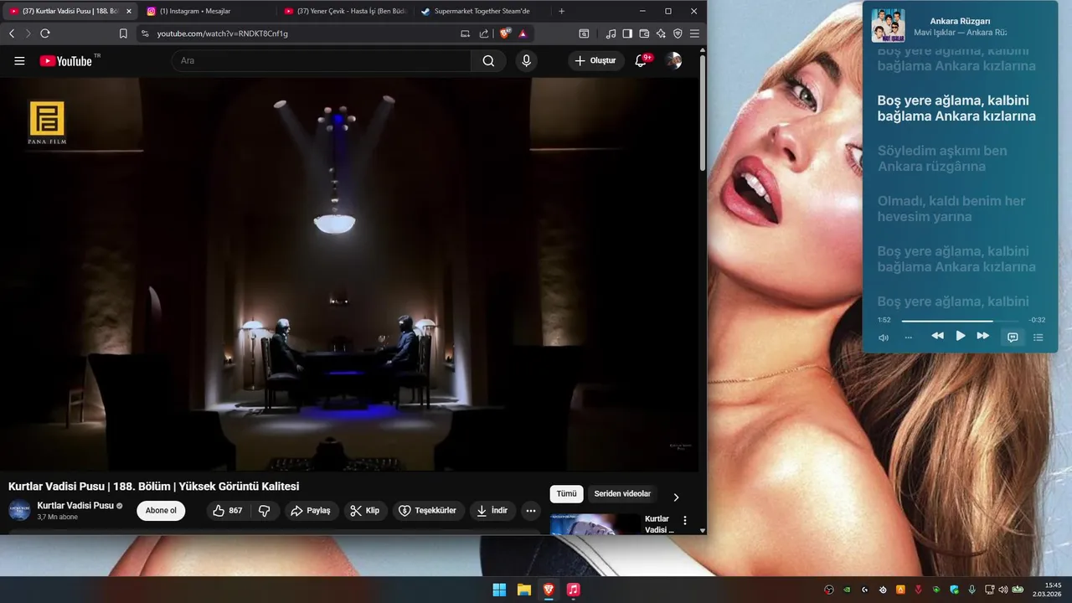Switch to Yener Çevik Hasta İşi tab
Image resolution: width=1072 pixels, height=603 pixels.
(344, 11)
